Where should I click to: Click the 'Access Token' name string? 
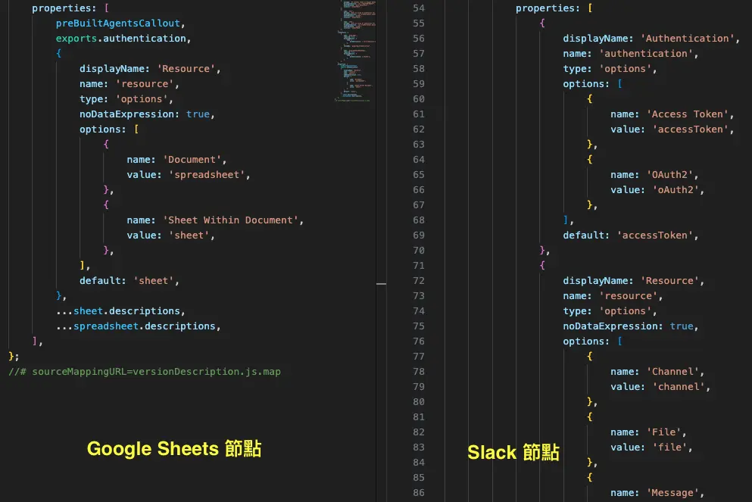click(688, 114)
